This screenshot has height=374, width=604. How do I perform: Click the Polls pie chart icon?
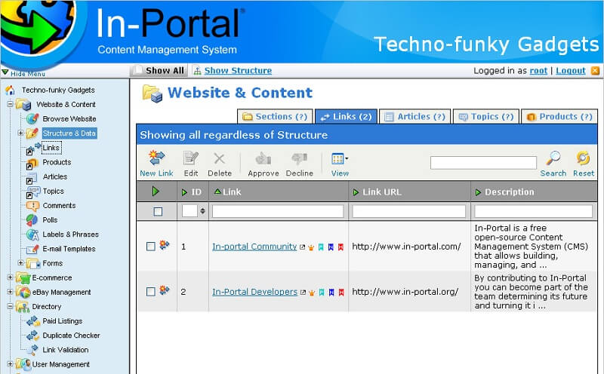(x=32, y=220)
